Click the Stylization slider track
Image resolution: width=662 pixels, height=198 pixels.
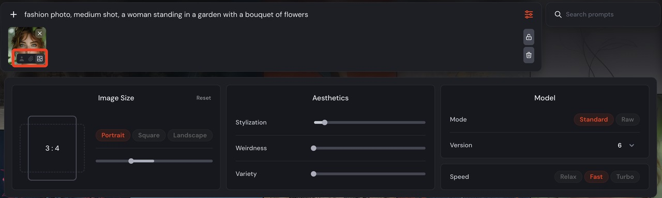(x=370, y=123)
